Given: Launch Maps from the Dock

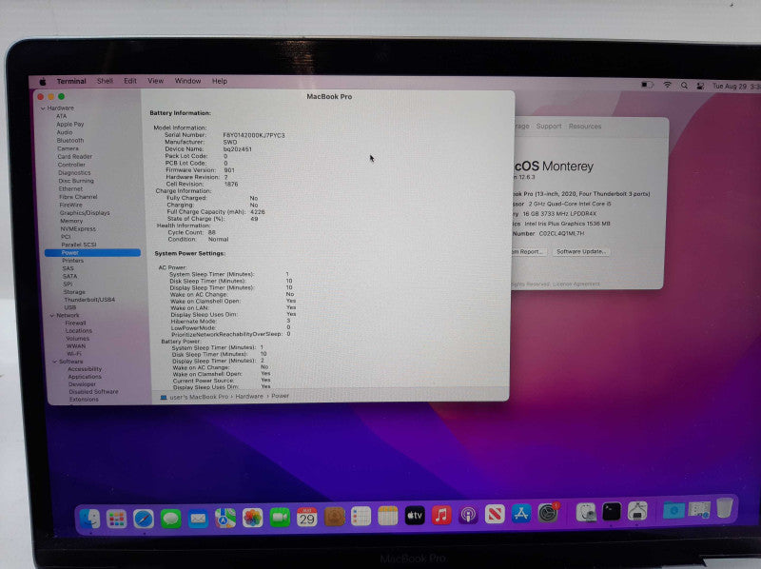Looking at the screenshot, I should click(x=225, y=519).
